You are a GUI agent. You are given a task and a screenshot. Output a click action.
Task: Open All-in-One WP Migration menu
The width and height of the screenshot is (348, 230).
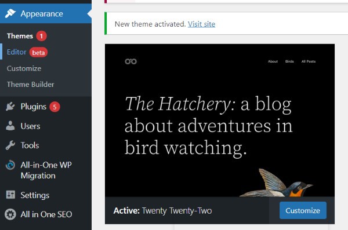point(46,170)
